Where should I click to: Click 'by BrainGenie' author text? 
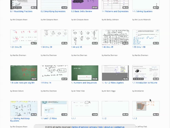point(138,91)
